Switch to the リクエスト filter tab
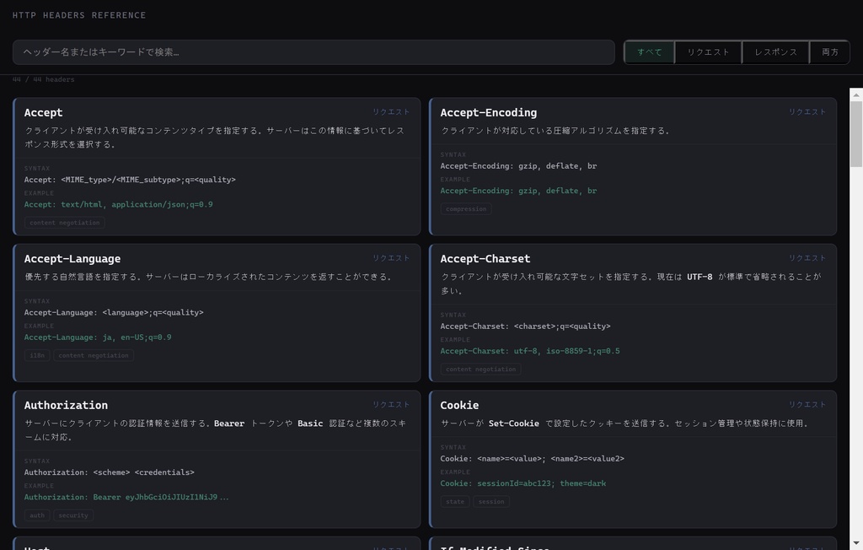The width and height of the screenshot is (863, 550). [708, 52]
